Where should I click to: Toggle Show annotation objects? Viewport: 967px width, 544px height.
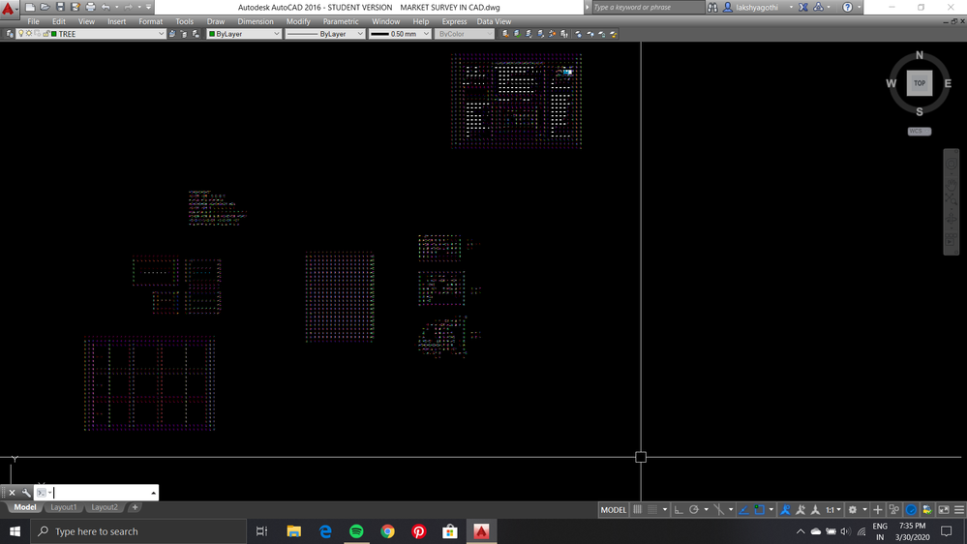click(785, 509)
